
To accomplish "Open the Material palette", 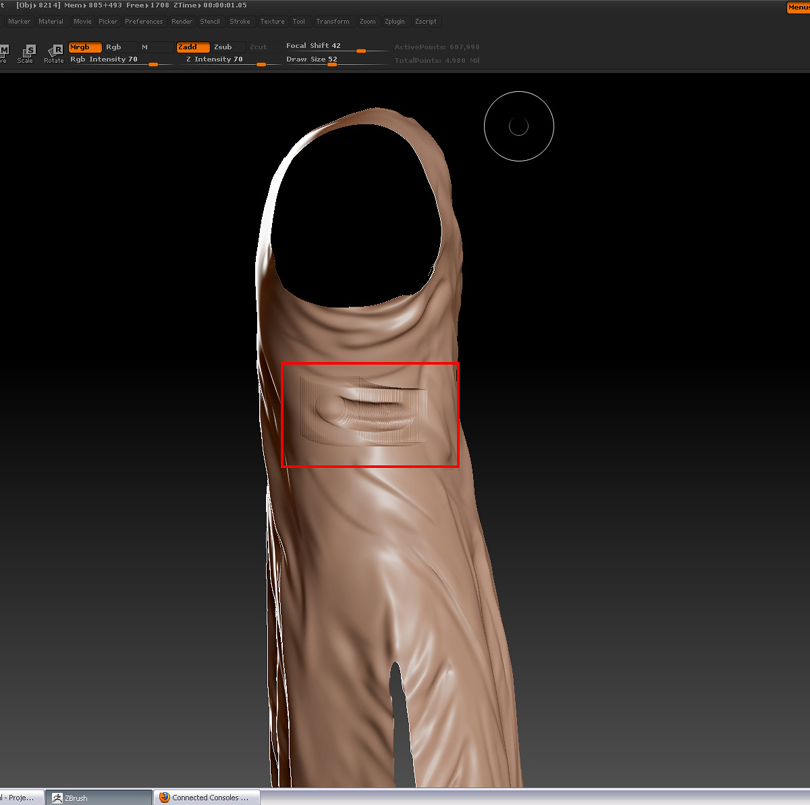I will [51, 22].
